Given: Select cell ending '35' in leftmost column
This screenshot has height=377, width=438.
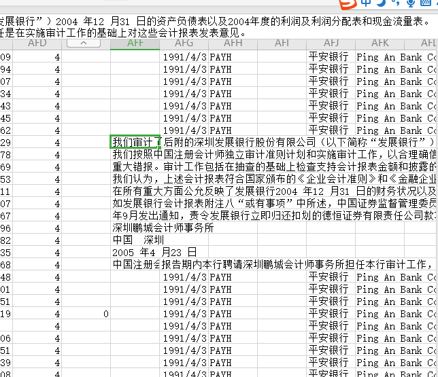Looking at the screenshot, I should [6, 252].
